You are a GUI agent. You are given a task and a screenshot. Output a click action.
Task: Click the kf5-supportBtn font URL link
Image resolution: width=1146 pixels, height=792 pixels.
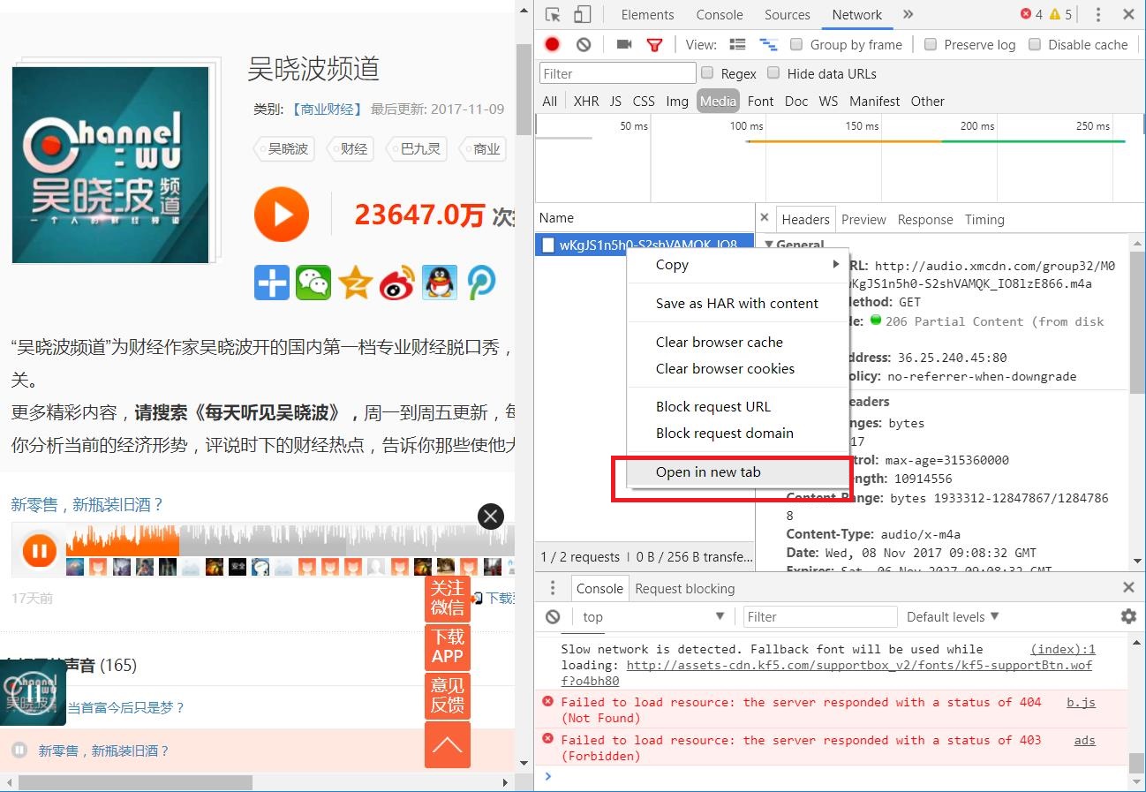click(x=859, y=666)
